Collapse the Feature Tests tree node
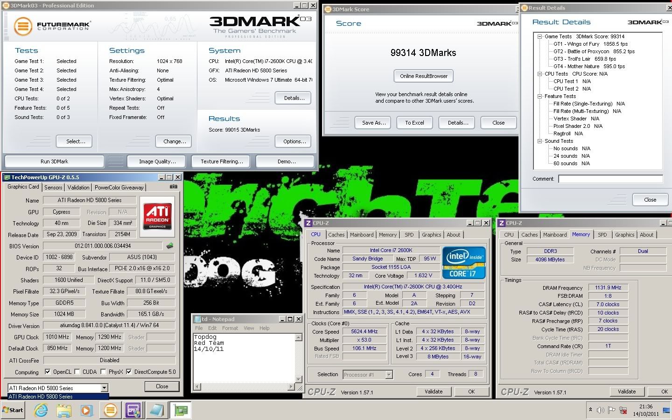The height and width of the screenshot is (420, 672). (x=539, y=96)
